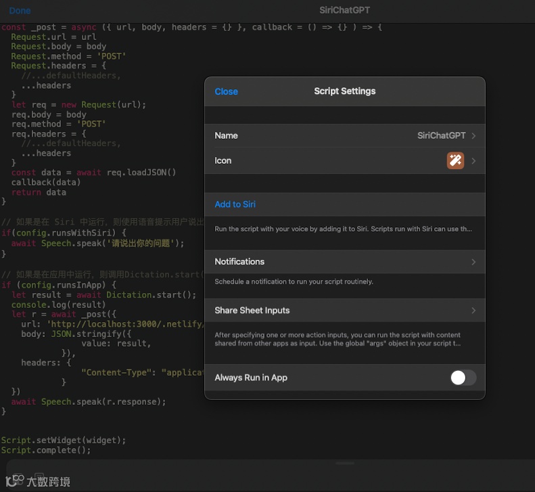Expand the Share Sheet Inputs chevron
535x492 pixels.
pyautogui.click(x=473, y=311)
